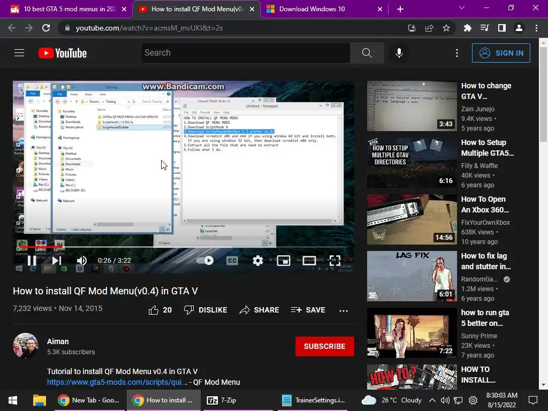Switch to theater mode
The width and height of the screenshot is (548, 411).
309,261
